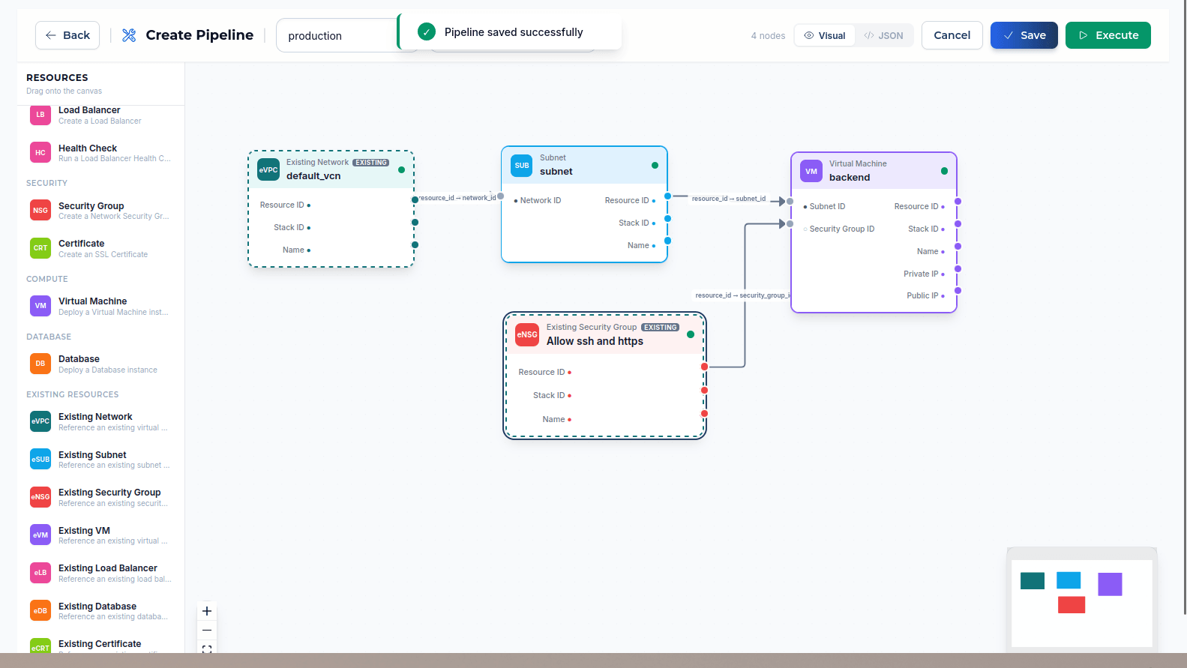Click the Health Check HC icon
The image size is (1187, 668).
pyautogui.click(x=40, y=152)
